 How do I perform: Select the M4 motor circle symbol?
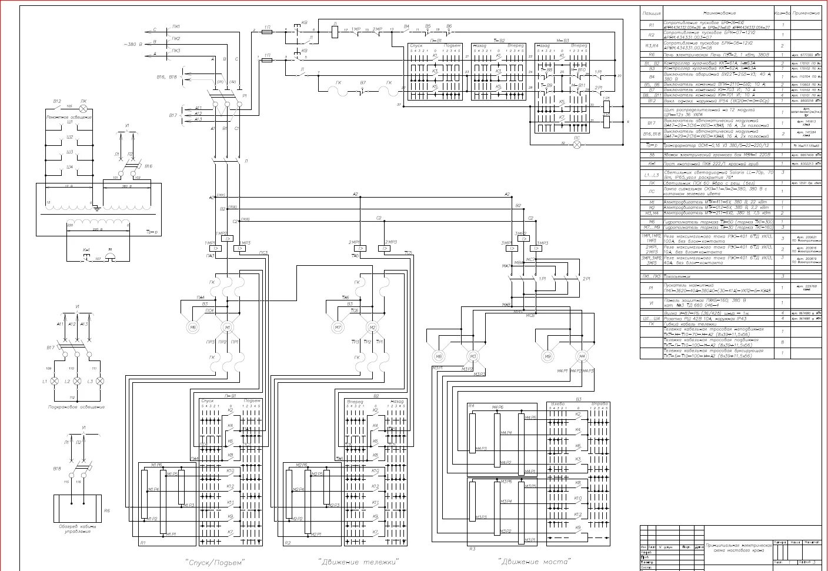pyautogui.click(x=582, y=356)
